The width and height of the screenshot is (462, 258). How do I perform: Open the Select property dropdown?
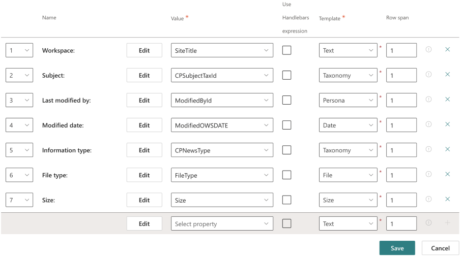[222, 223]
